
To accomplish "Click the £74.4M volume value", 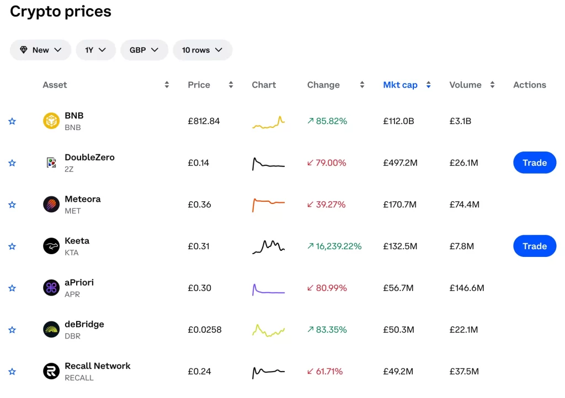I will click(465, 205).
